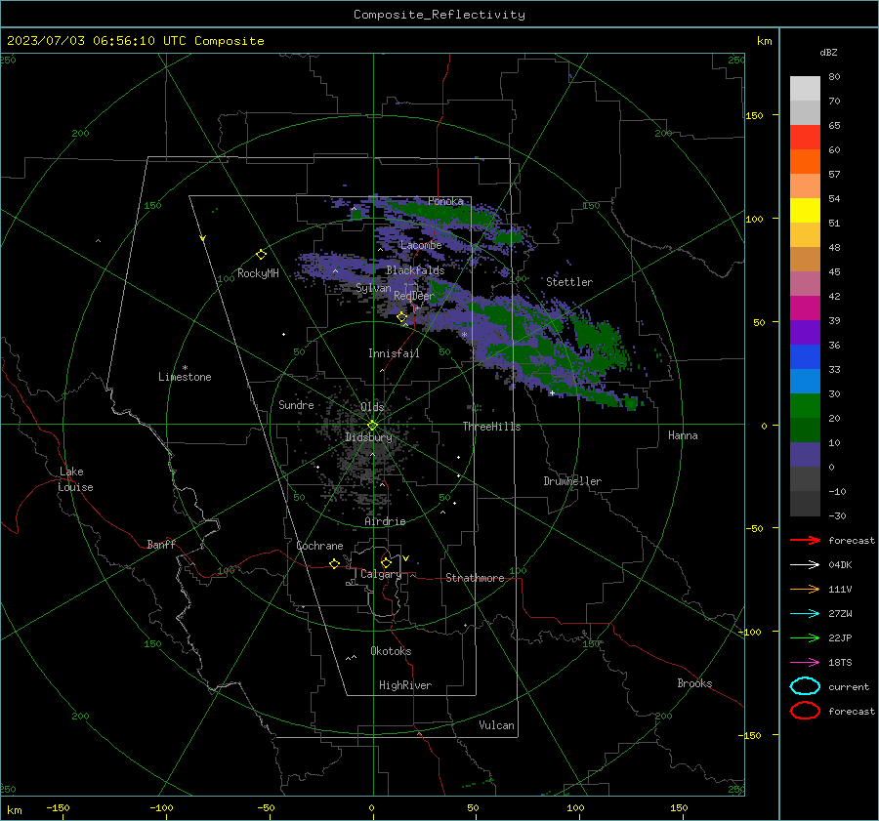Image resolution: width=879 pixels, height=821 pixels.
Task: Pick the bright orange 60–57 dBZ swatch
Action: 805,162
